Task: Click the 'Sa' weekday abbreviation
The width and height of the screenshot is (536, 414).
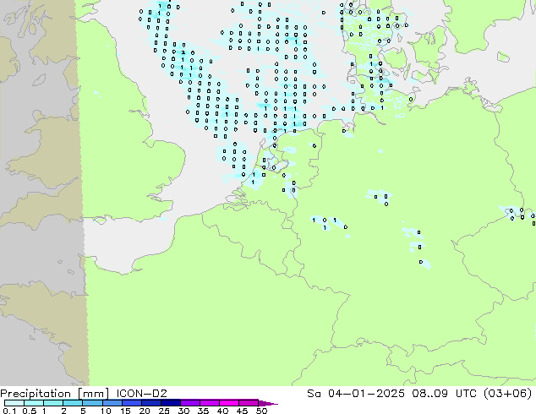Action: click(314, 394)
